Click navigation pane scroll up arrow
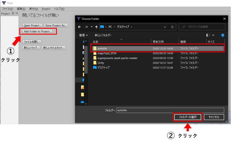 pos(86,41)
